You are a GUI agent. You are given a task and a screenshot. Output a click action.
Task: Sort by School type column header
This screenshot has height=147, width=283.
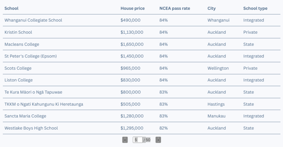255,8
